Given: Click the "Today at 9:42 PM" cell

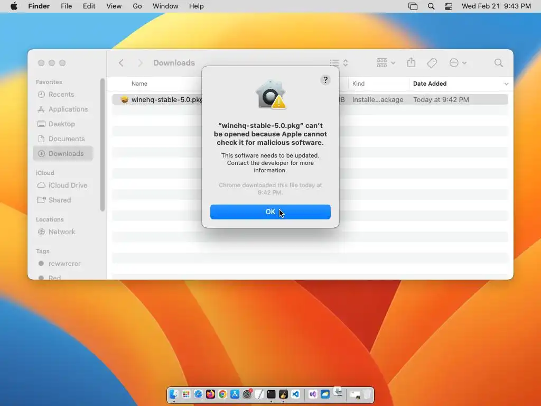Looking at the screenshot, I should (x=441, y=100).
